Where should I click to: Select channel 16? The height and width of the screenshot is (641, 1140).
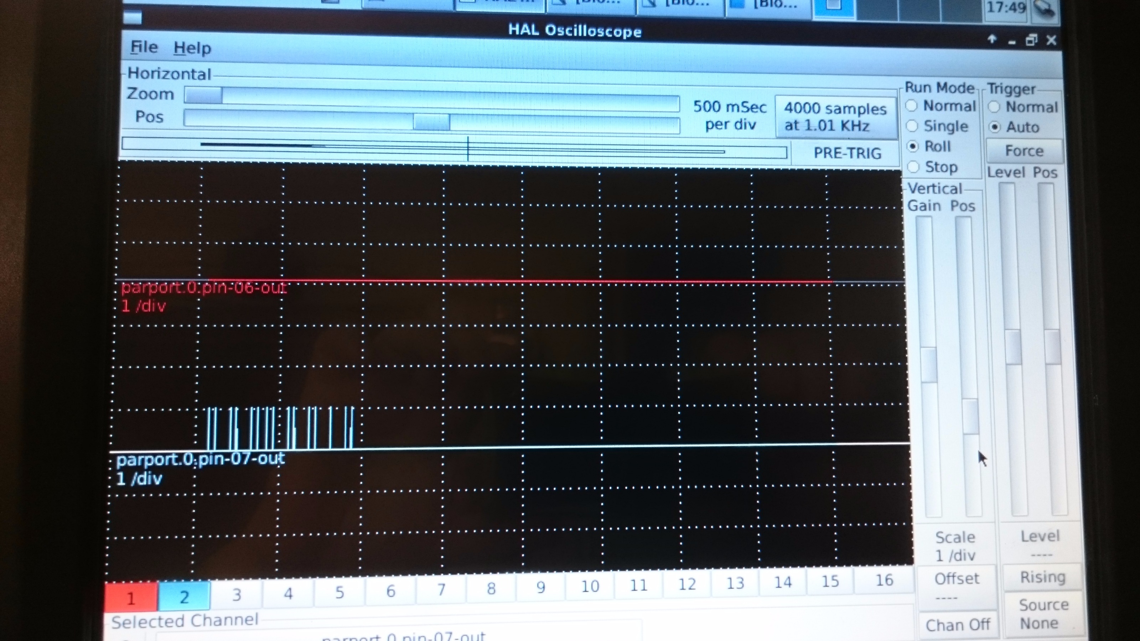click(x=884, y=579)
